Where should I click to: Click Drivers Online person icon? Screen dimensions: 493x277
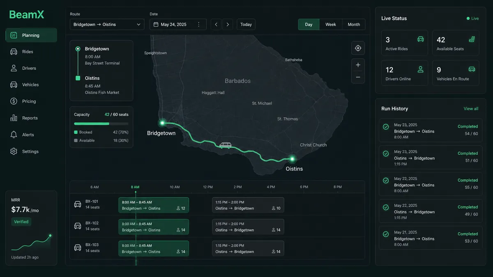click(x=420, y=69)
